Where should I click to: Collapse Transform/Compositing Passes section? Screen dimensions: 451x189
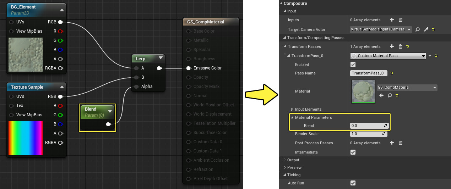(284, 38)
